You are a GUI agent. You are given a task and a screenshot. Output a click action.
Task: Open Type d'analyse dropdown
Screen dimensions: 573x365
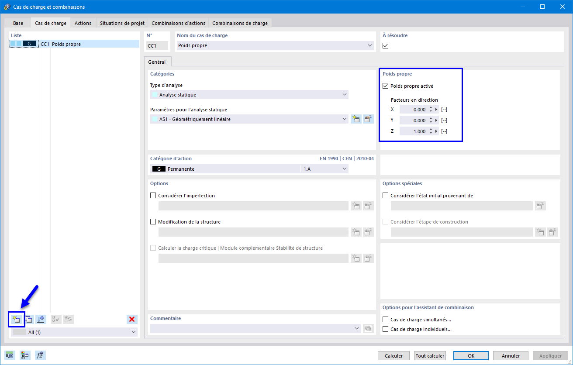tap(344, 95)
